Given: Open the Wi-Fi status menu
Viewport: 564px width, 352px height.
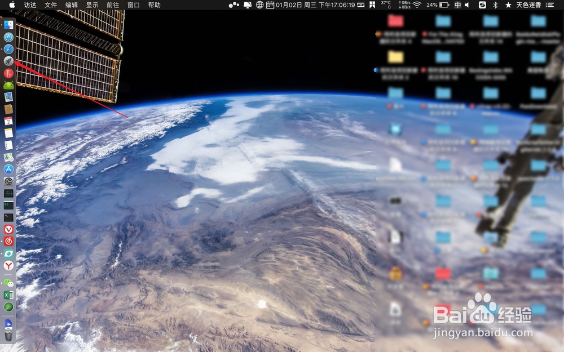Looking at the screenshot, I should click(x=417, y=5).
